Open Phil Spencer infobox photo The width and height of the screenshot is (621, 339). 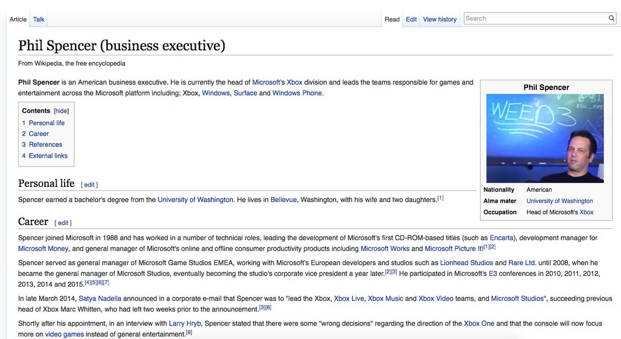tap(545, 138)
